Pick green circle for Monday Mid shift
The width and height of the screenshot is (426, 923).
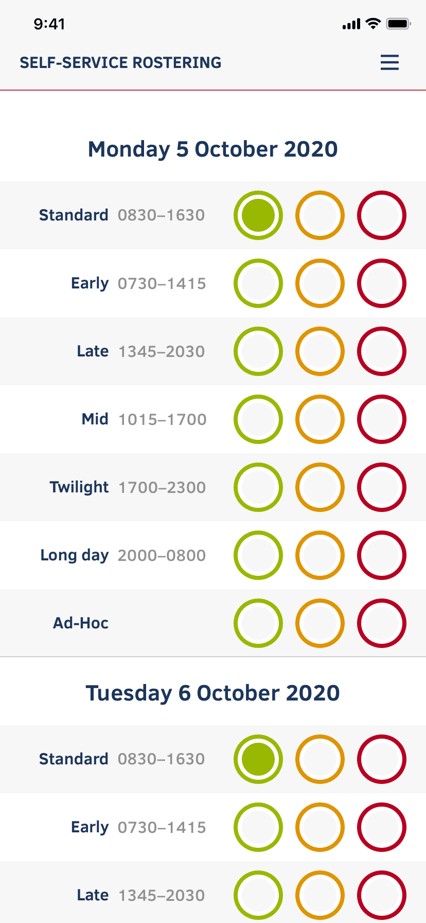pyautogui.click(x=258, y=419)
